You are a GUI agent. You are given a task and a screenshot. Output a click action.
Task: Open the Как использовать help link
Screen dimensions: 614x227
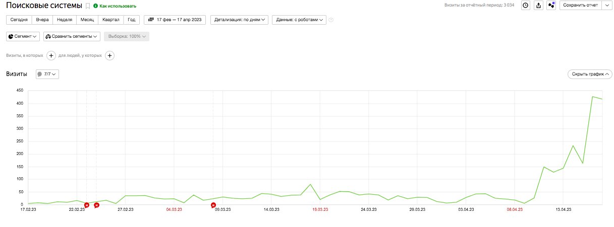coord(118,6)
